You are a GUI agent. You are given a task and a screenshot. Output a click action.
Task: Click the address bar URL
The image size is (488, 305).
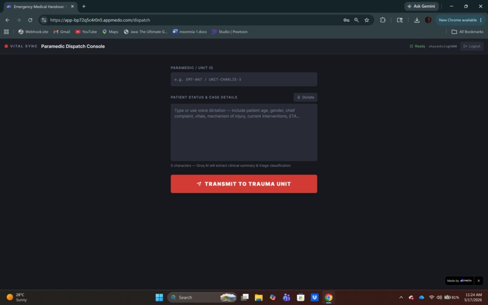pos(100,20)
